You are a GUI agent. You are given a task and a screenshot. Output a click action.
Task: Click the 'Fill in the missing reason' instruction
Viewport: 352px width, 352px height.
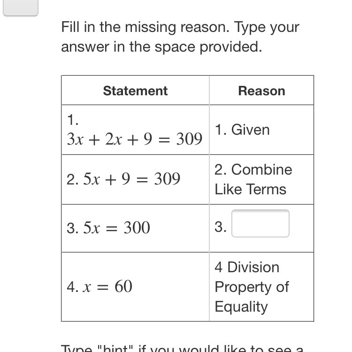coord(180,27)
